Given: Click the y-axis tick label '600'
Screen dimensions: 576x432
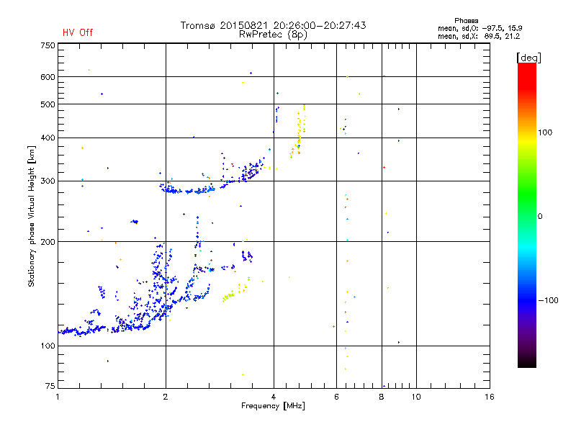Looking at the screenshot, I should [x=48, y=77].
